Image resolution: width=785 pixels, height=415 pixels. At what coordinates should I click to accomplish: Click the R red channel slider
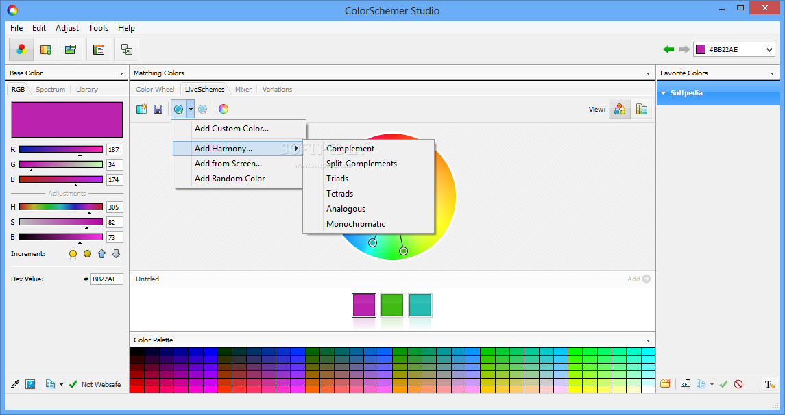[60, 149]
